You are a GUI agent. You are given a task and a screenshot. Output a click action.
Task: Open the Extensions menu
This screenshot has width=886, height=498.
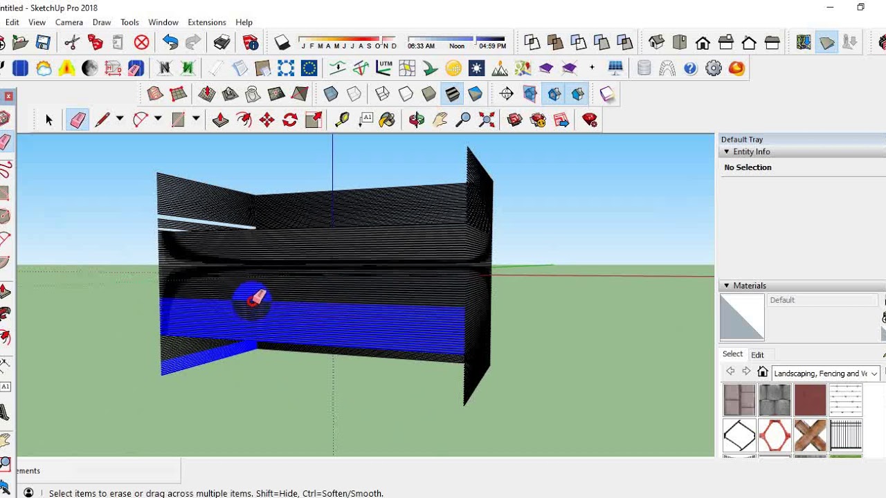pyautogui.click(x=207, y=22)
